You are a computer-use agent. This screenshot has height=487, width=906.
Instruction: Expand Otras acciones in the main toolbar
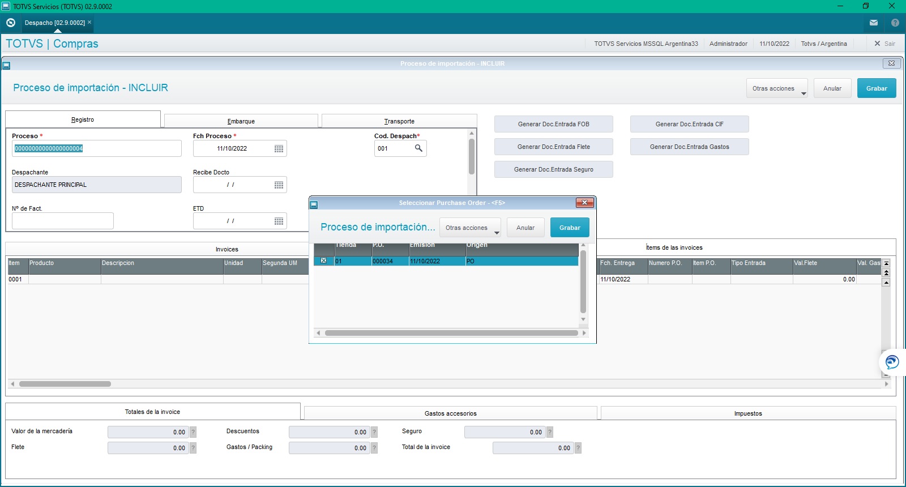pos(777,88)
